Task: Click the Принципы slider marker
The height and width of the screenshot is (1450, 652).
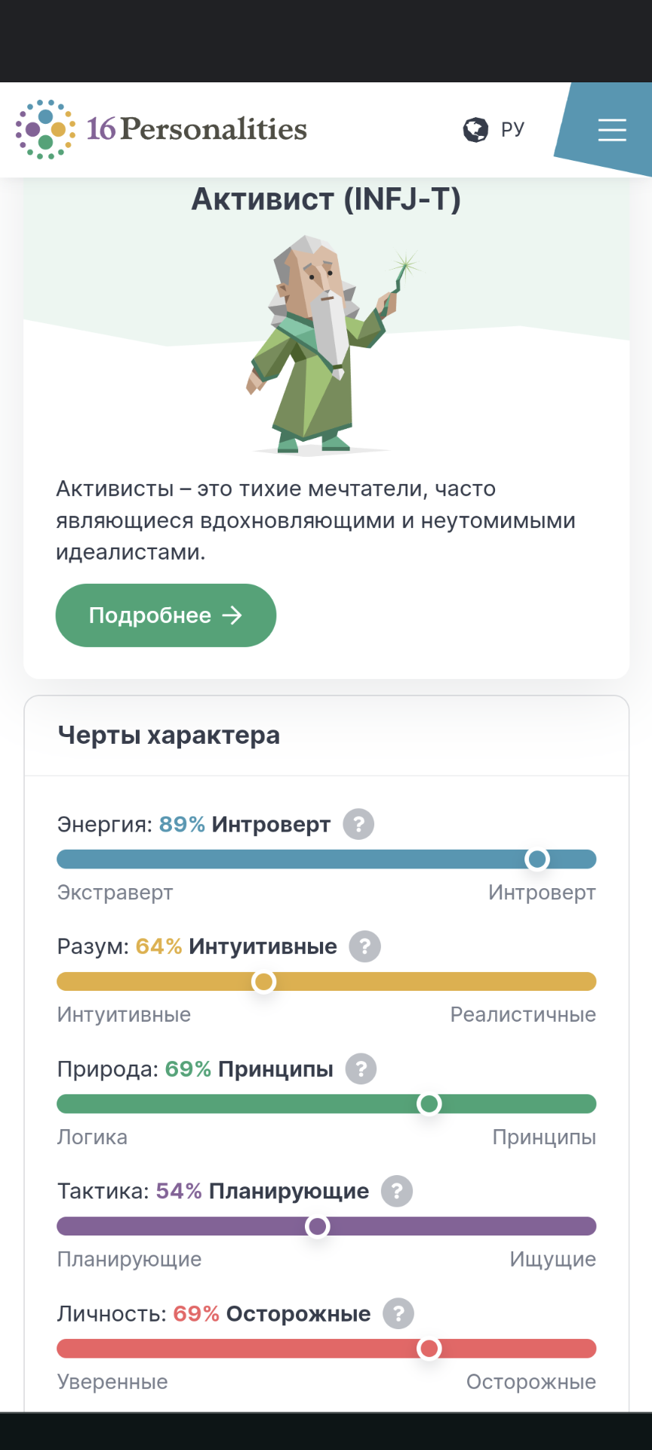Action: click(429, 1103)
